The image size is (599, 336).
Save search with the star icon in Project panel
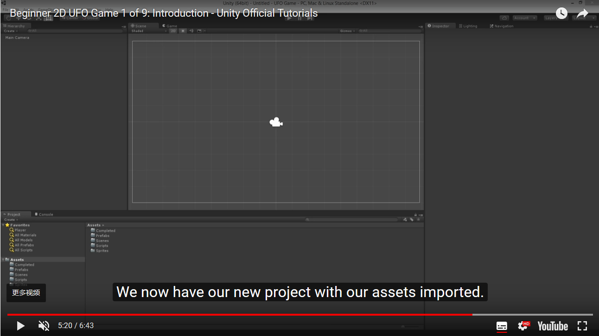tap(418, 220)
